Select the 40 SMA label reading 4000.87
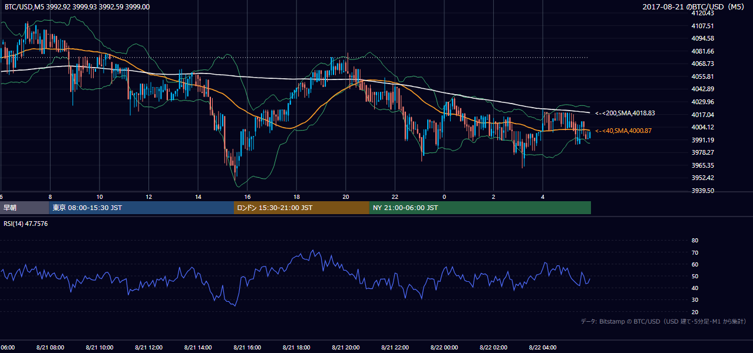 (x=623, y=131)
